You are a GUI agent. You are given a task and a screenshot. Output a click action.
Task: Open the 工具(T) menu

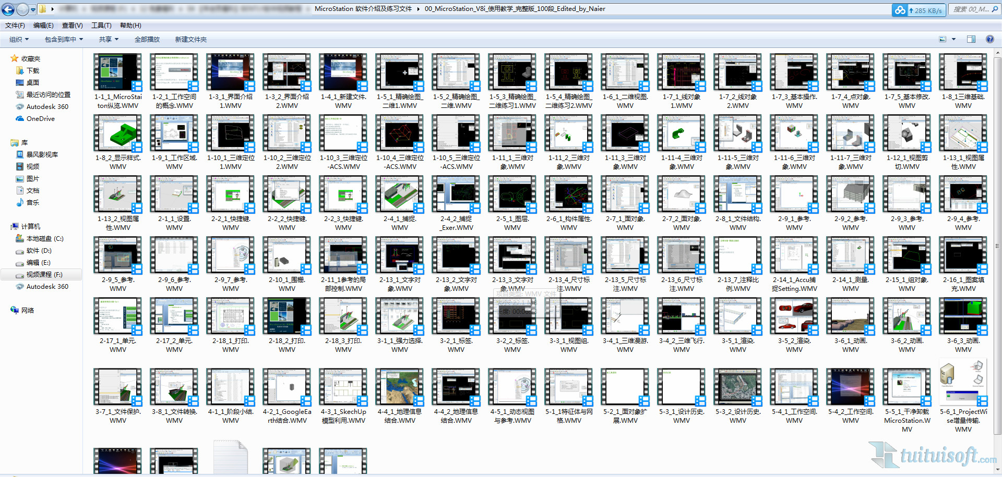click(x=101, y=26)
